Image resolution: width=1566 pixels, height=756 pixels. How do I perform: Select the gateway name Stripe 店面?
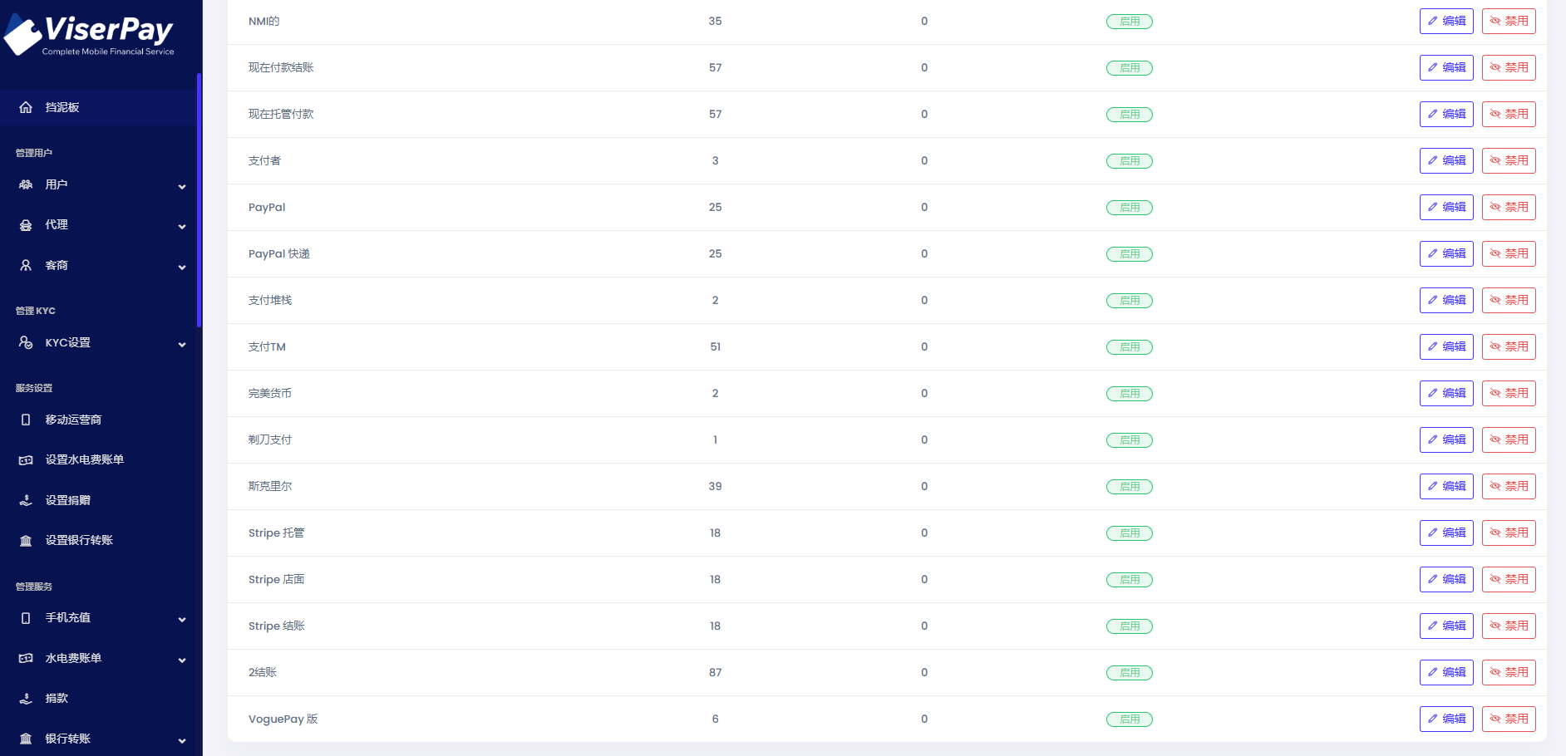277,579
